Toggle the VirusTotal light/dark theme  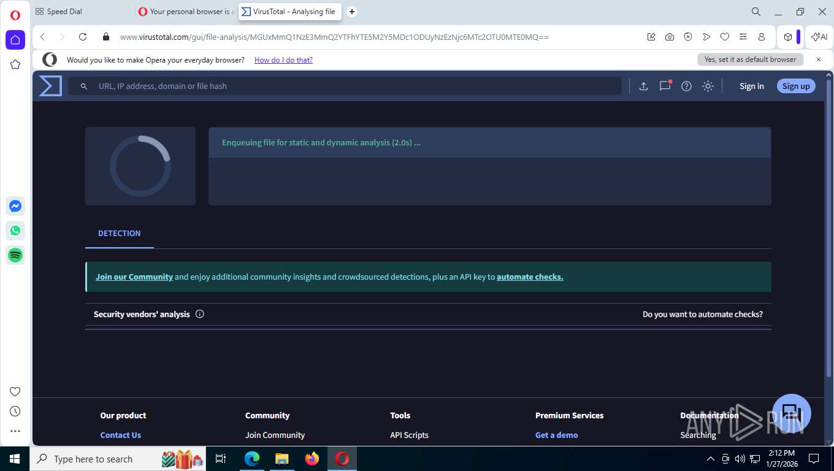pos(708,86)
